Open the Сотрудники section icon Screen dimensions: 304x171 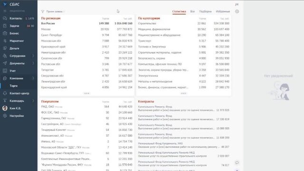(x=5, y=56)
